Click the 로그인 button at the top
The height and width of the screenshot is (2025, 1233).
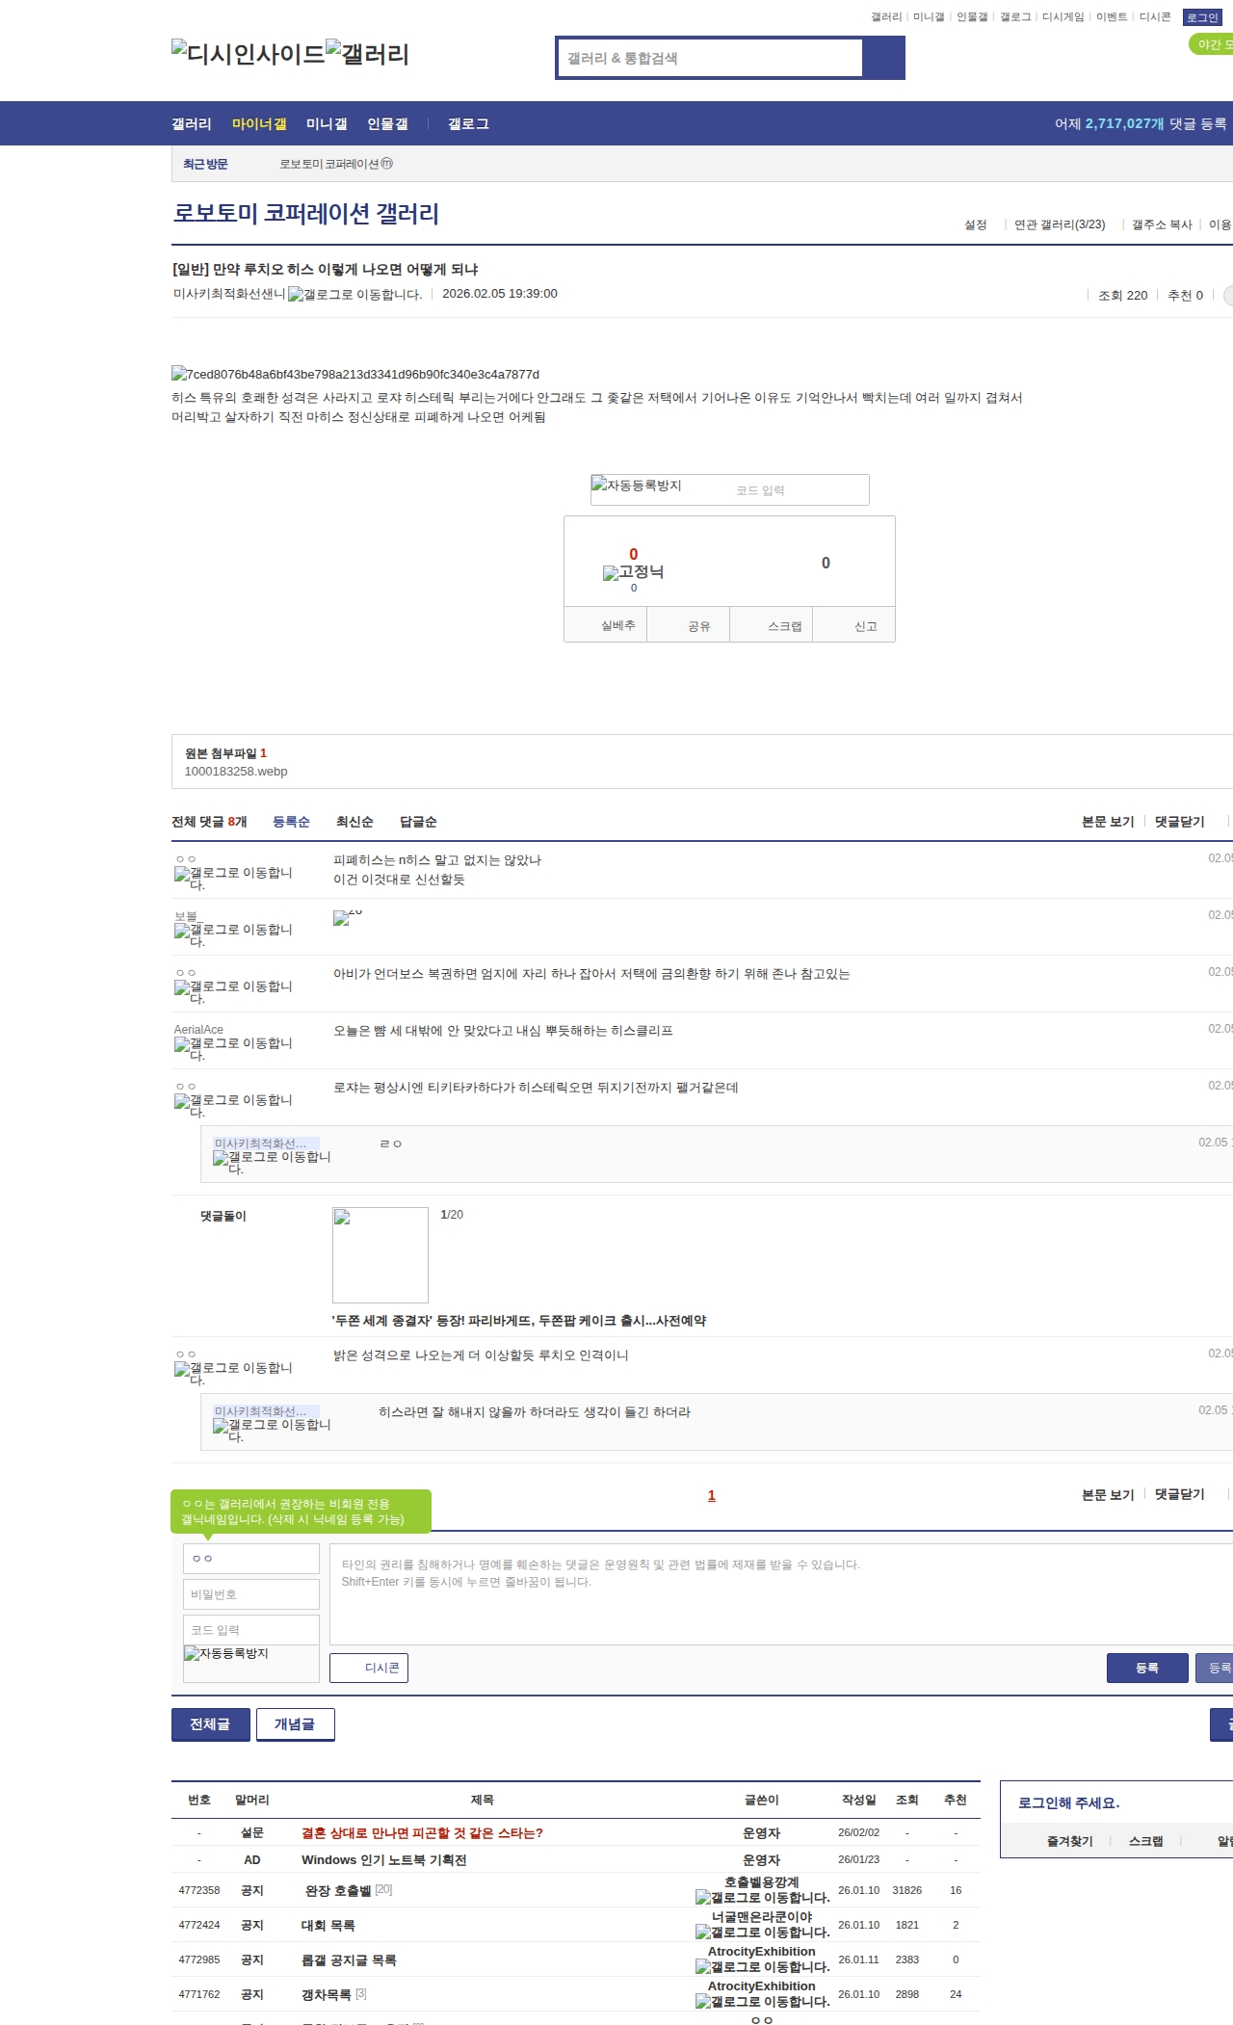1202,17
